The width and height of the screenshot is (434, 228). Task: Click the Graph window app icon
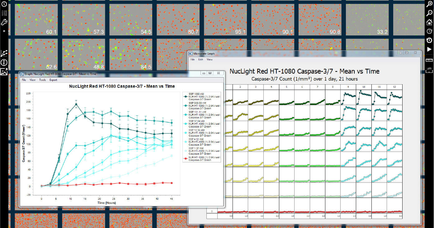(x=22, y=74)
